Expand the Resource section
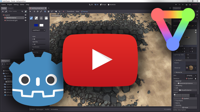 point(185,72)
